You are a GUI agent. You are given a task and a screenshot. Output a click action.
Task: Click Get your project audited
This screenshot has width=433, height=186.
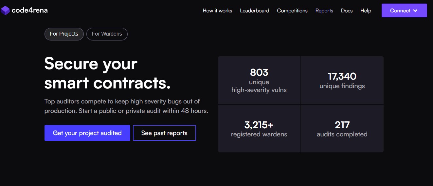coord(87,133)
